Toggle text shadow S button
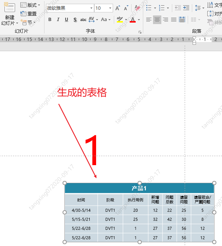This screenshot has height=246, width=222. pos(75,20)
